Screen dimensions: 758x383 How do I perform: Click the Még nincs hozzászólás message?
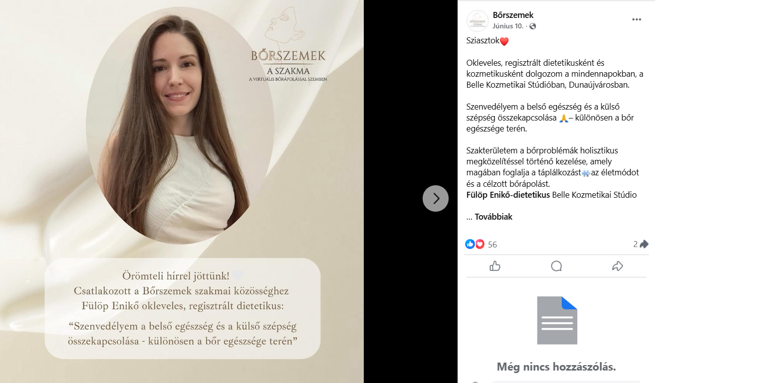click(x=556, y=367)
